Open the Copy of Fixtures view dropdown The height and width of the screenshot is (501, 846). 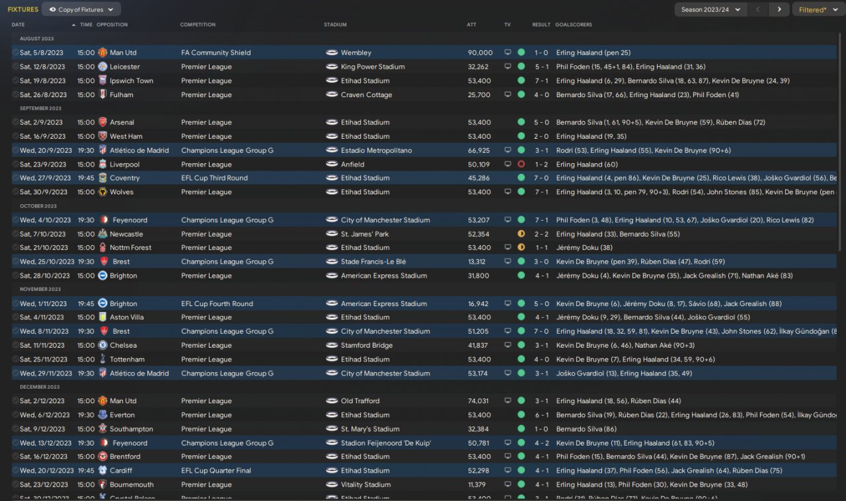pyautogui.click(x=81, y=10)
